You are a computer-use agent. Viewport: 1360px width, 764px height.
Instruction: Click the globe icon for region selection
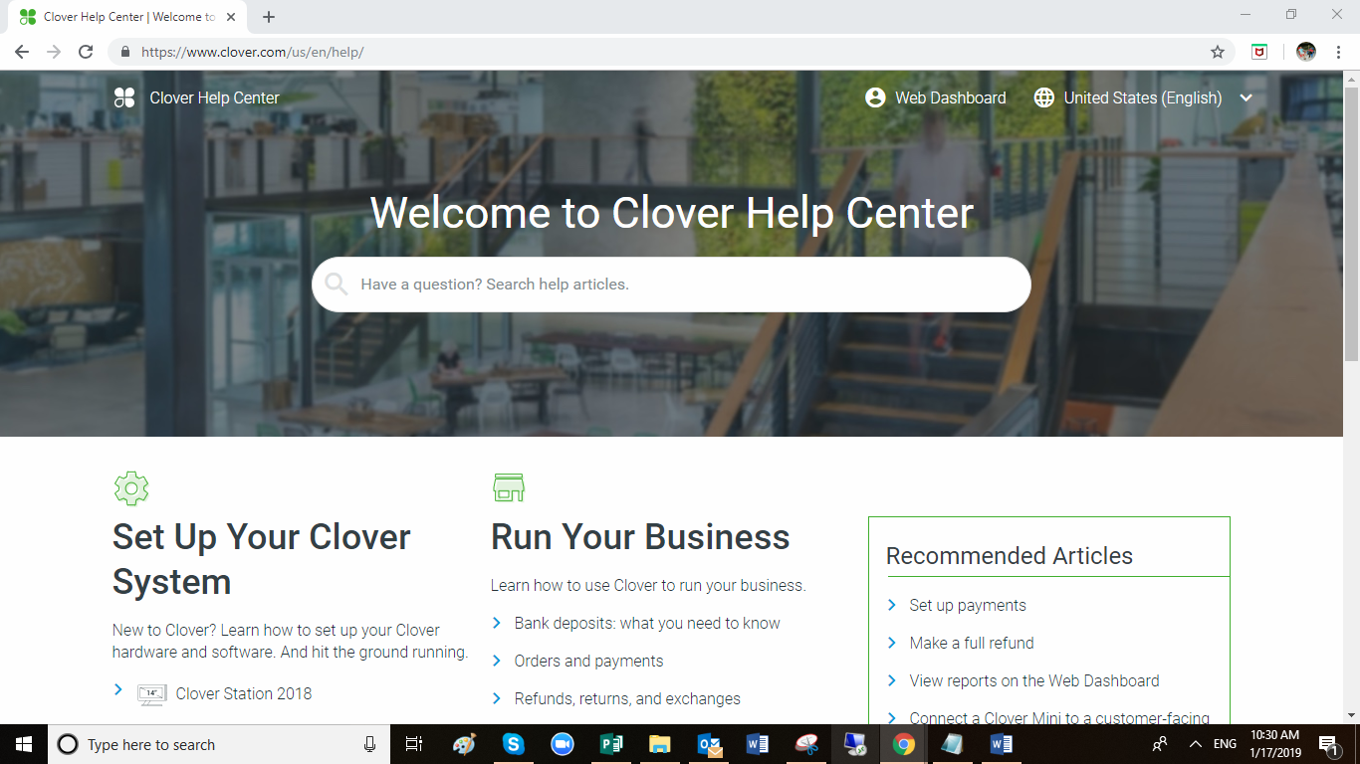[x=1043, y=97]
